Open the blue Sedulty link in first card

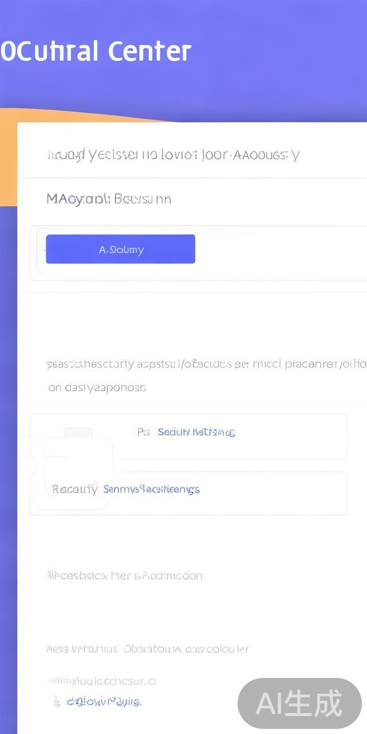pyautogui.click(x=196, y=432)
